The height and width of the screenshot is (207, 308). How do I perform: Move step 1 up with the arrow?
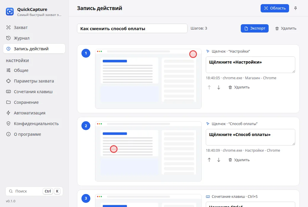209,87
